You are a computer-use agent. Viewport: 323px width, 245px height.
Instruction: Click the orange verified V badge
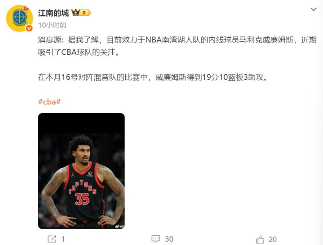[x=29, y=28]
